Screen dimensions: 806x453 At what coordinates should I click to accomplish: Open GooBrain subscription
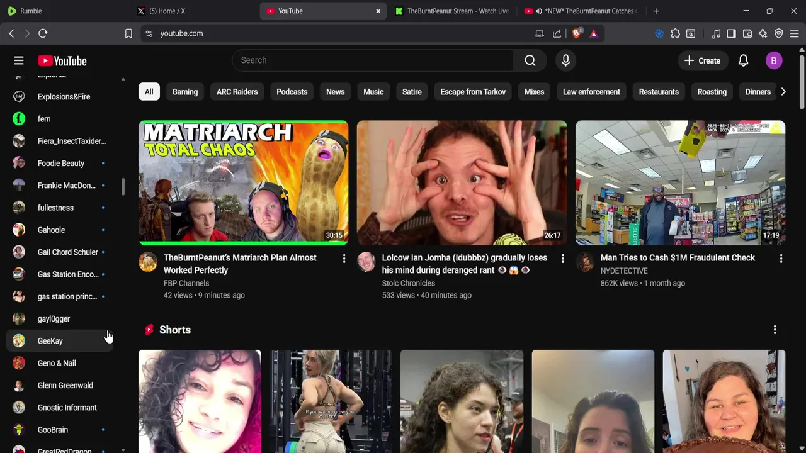coord(60,430)
